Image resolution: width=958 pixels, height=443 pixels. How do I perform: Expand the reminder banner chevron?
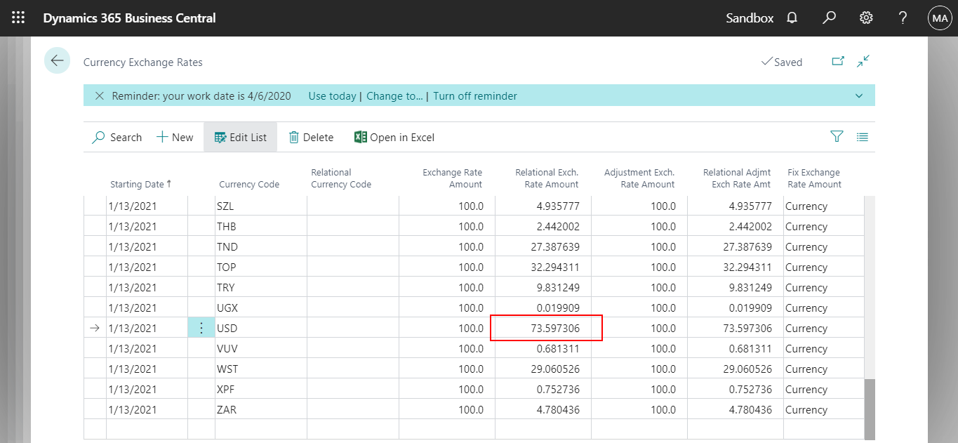pos(859,95)
